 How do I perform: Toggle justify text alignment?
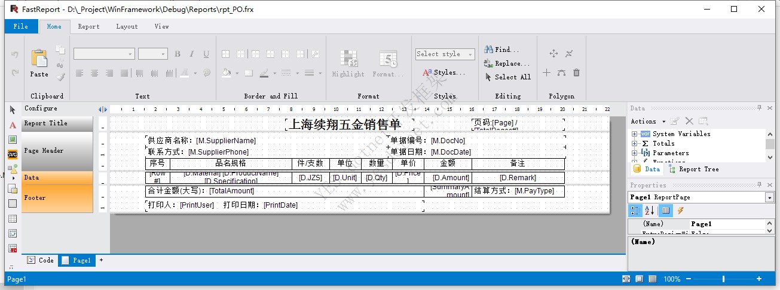coord(124,73)
